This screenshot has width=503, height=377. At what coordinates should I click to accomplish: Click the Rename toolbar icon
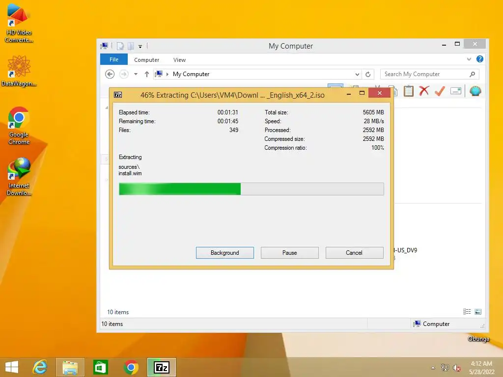pos(456,91)
